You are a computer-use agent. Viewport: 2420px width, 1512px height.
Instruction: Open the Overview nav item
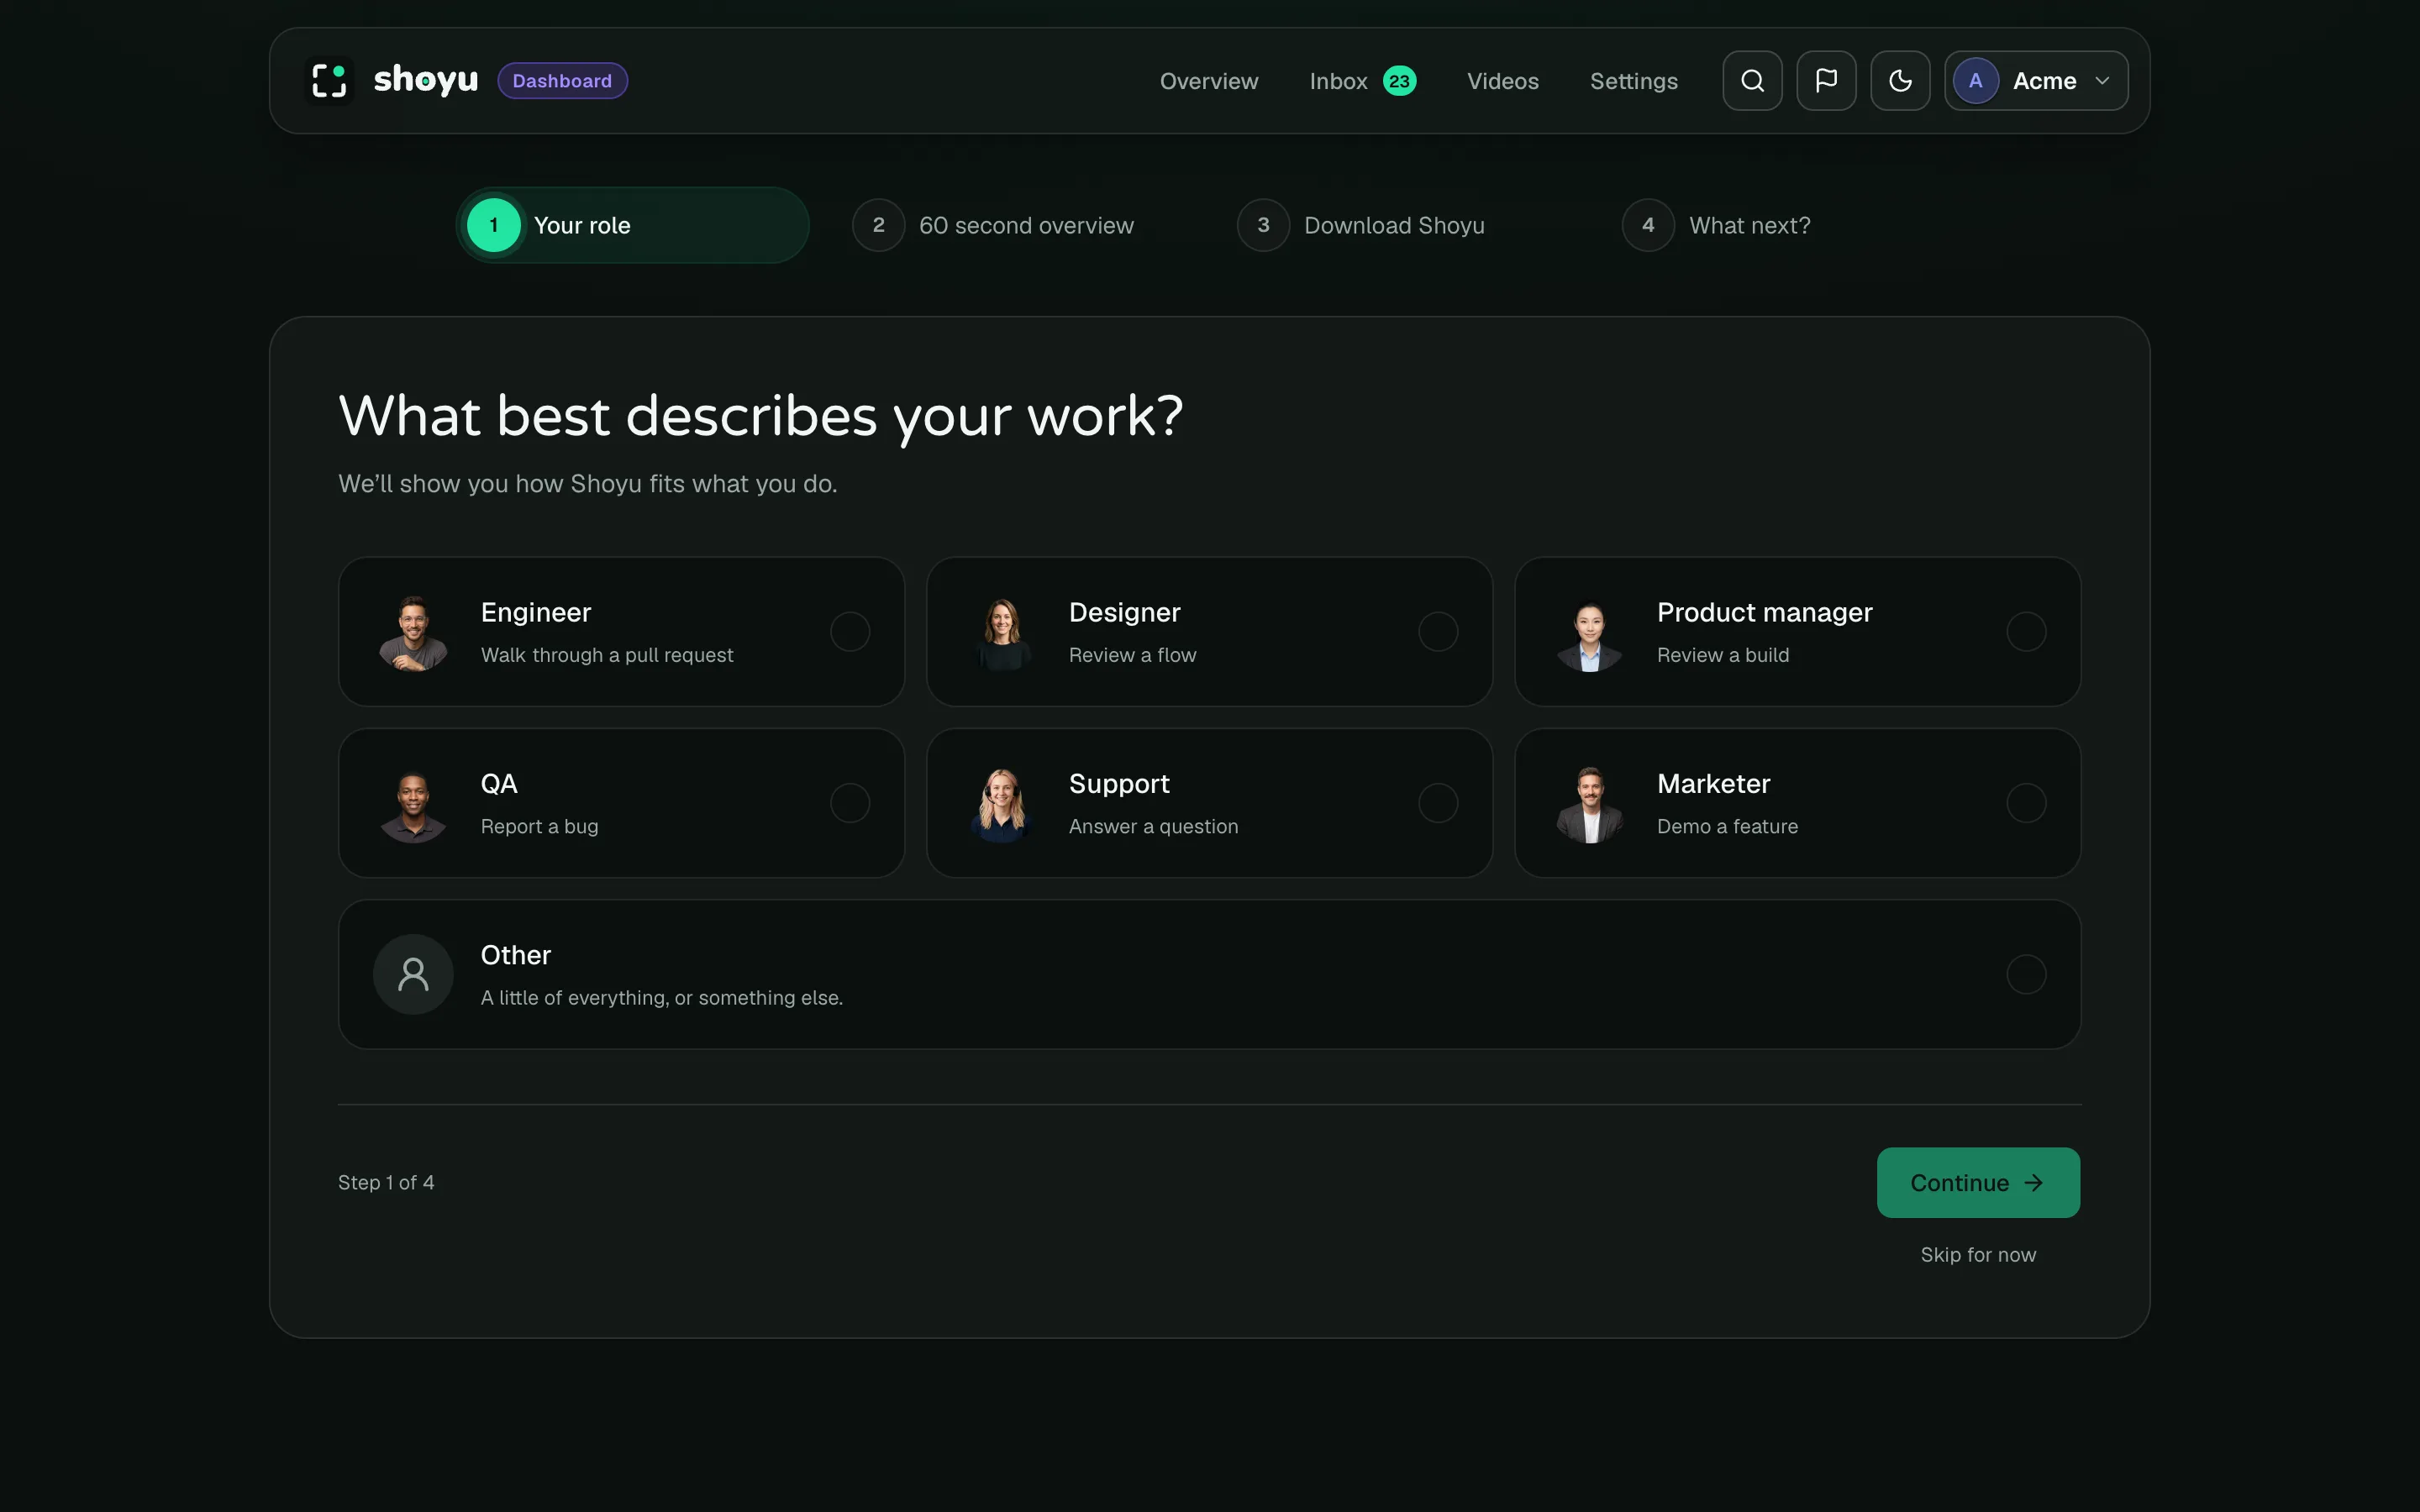(x=1208, y=81)
